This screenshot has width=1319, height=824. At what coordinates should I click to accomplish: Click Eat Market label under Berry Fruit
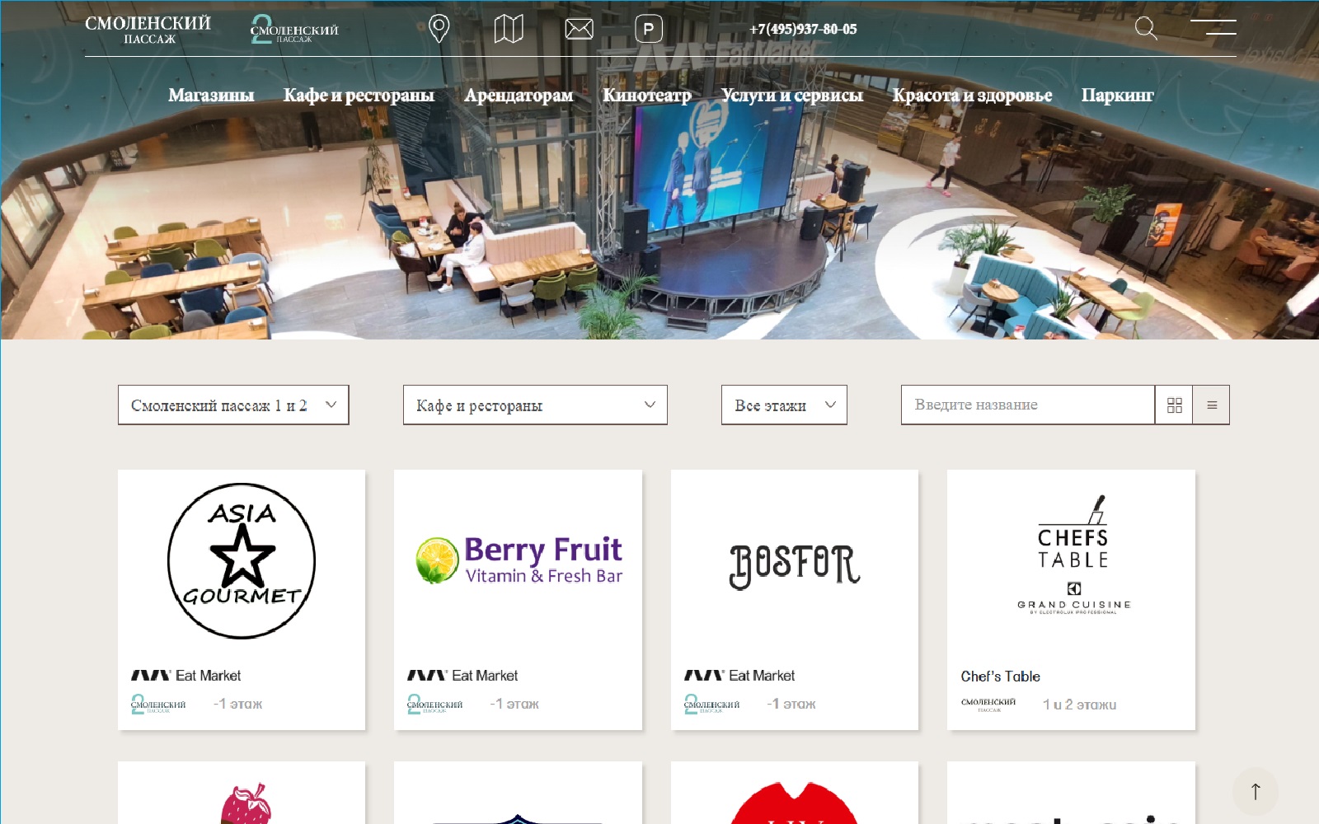coord(462,676)
